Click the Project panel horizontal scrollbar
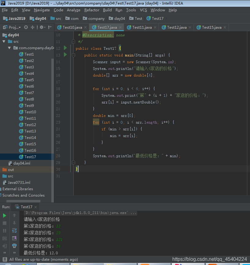250x265 pixels. [23, 201]
